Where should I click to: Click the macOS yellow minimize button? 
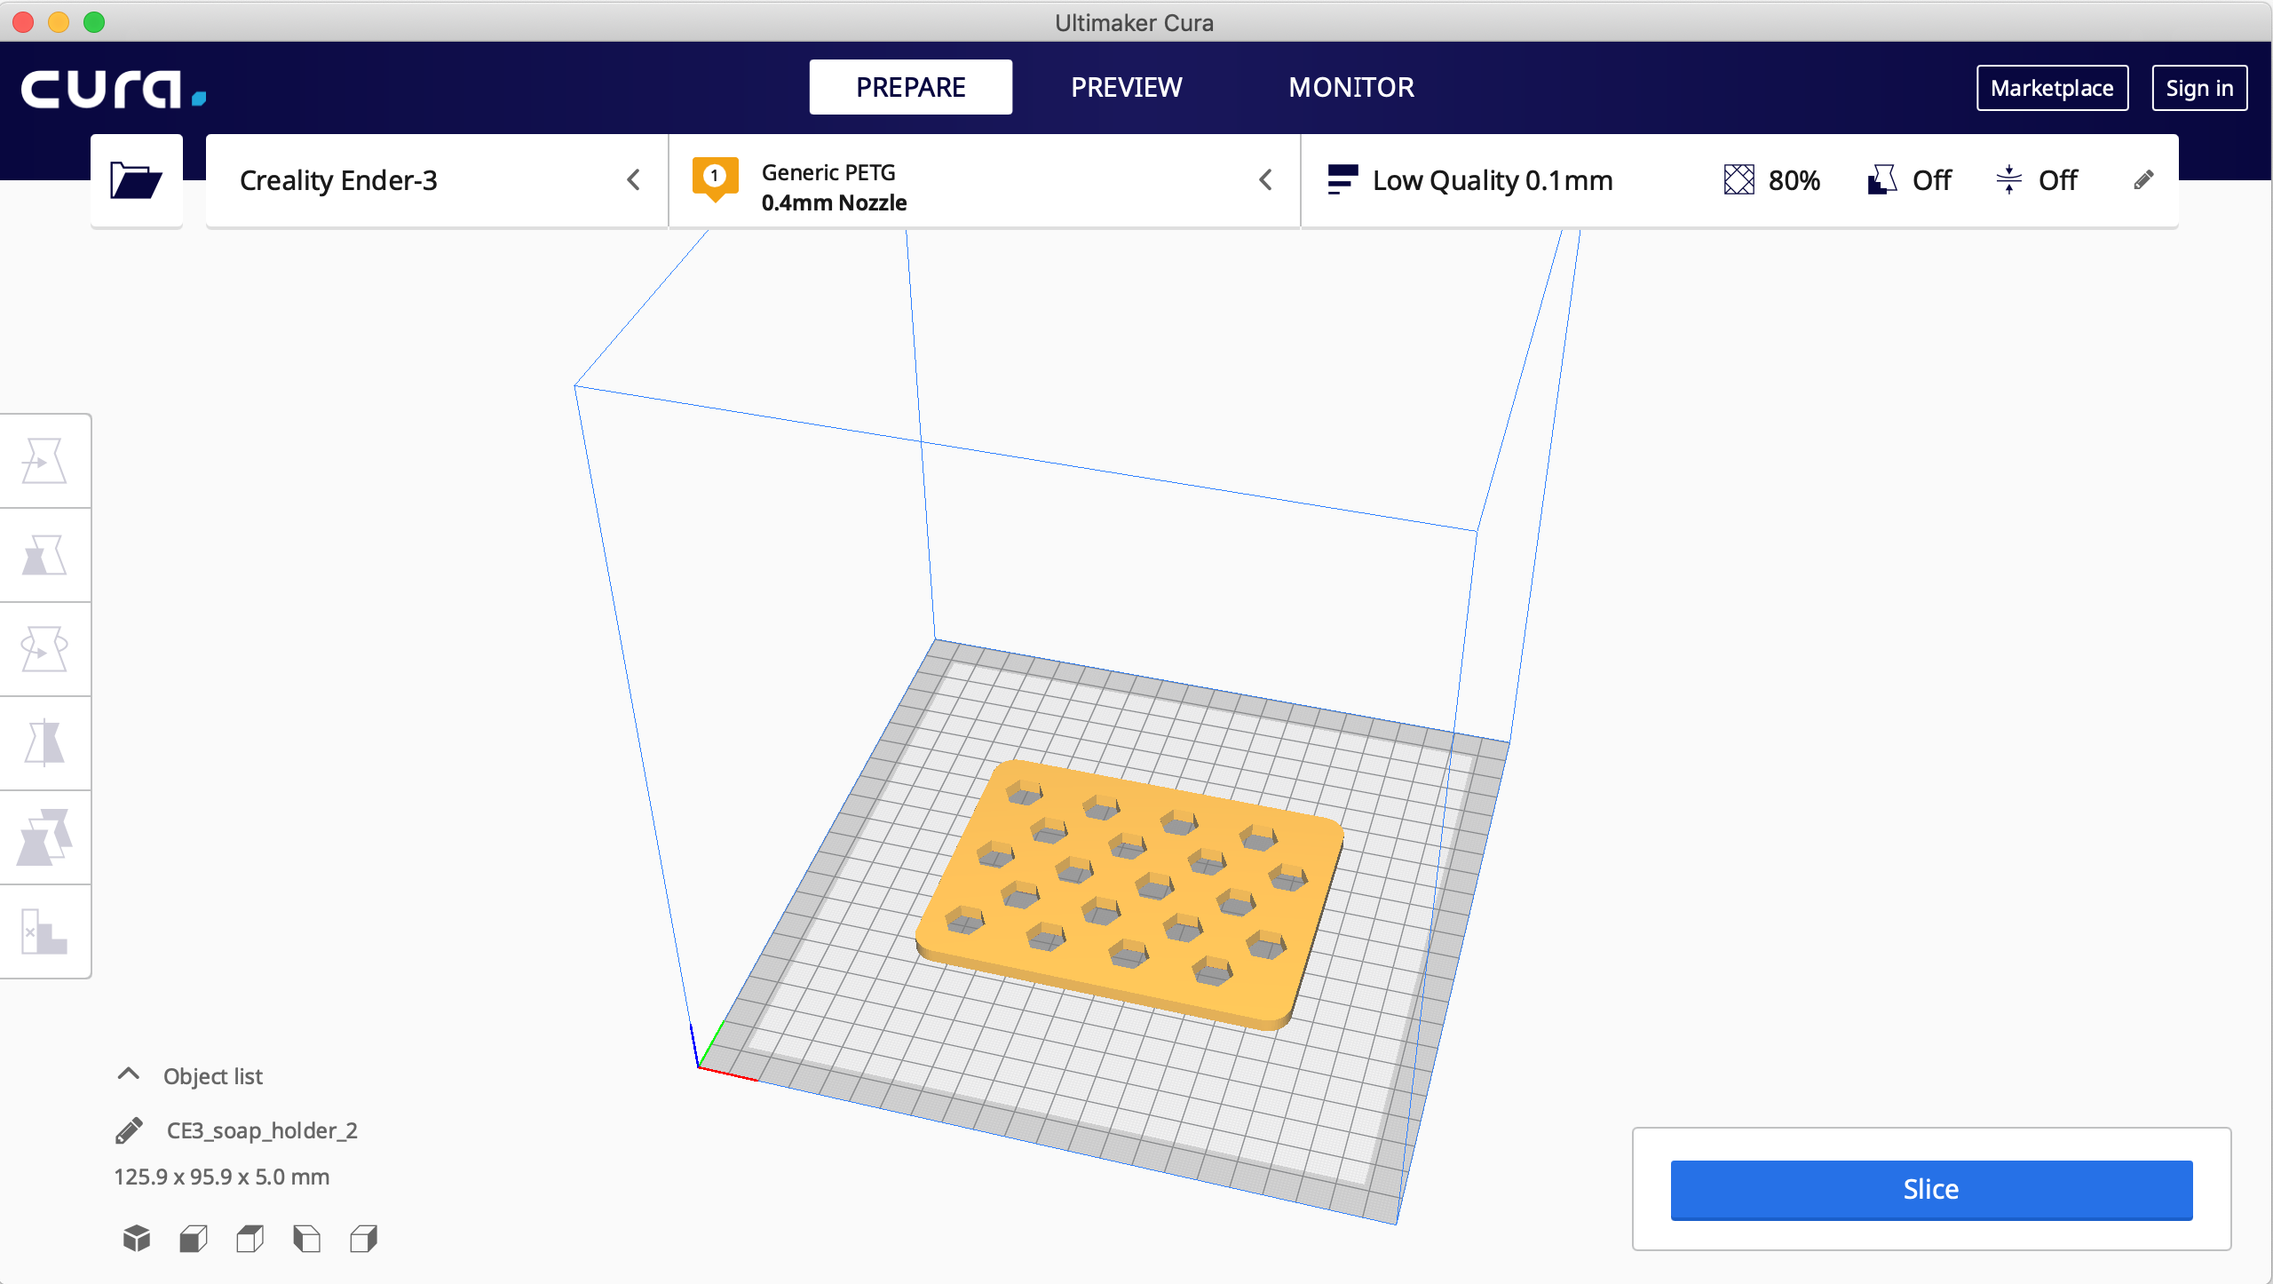pyautogui.click(x=59, y=22)
